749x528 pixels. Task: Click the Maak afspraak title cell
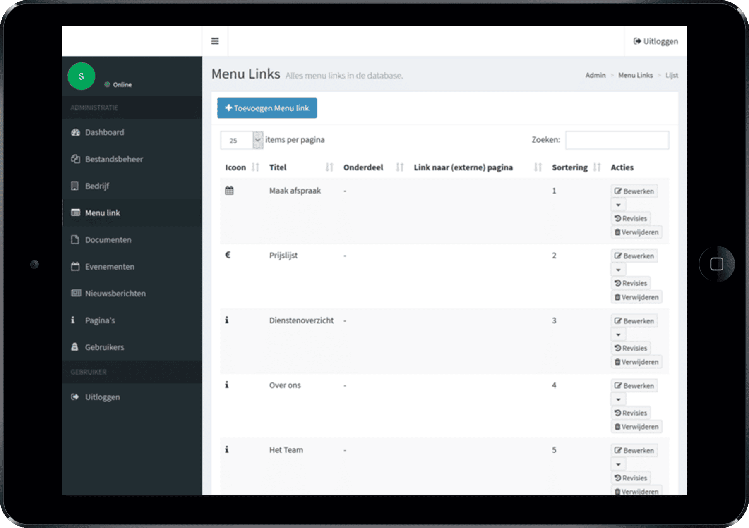(295, 191)
